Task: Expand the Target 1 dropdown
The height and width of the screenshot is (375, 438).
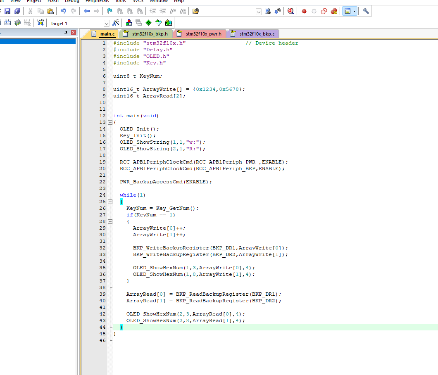Action: 107,23
